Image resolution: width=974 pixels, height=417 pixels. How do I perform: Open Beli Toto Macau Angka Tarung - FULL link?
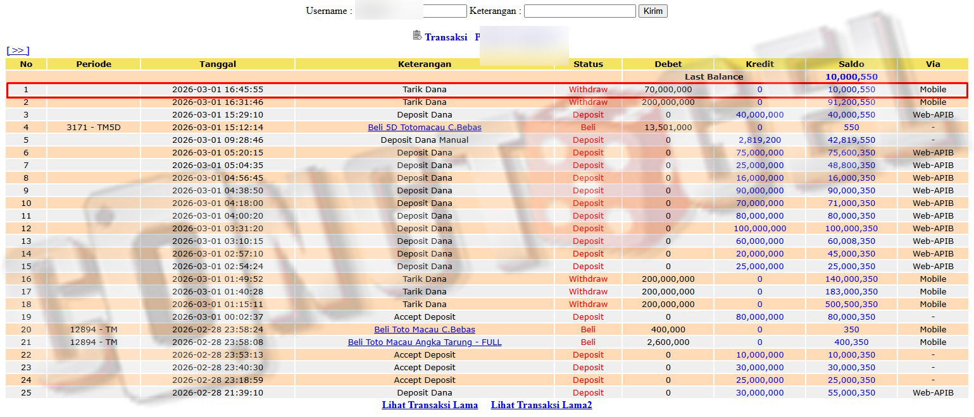point(425,342)
